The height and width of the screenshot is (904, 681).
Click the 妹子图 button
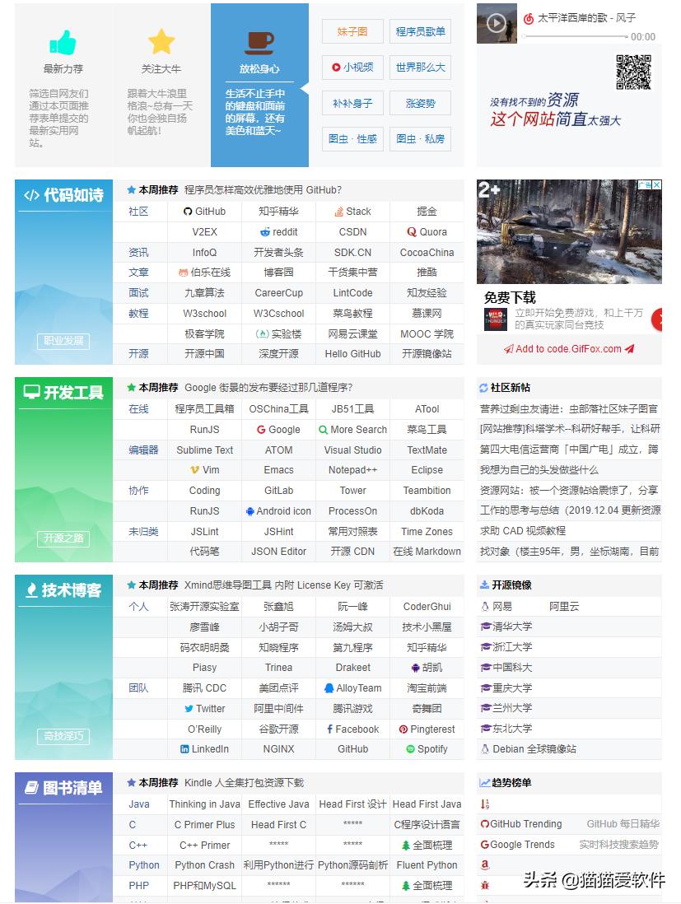coord(351,32)
